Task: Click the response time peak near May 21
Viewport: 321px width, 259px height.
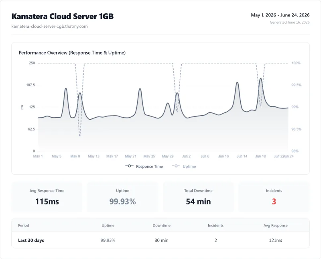Action: pos(140,89)
